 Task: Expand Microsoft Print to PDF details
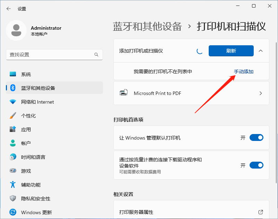pyautogui.click(x=260, y=93)
